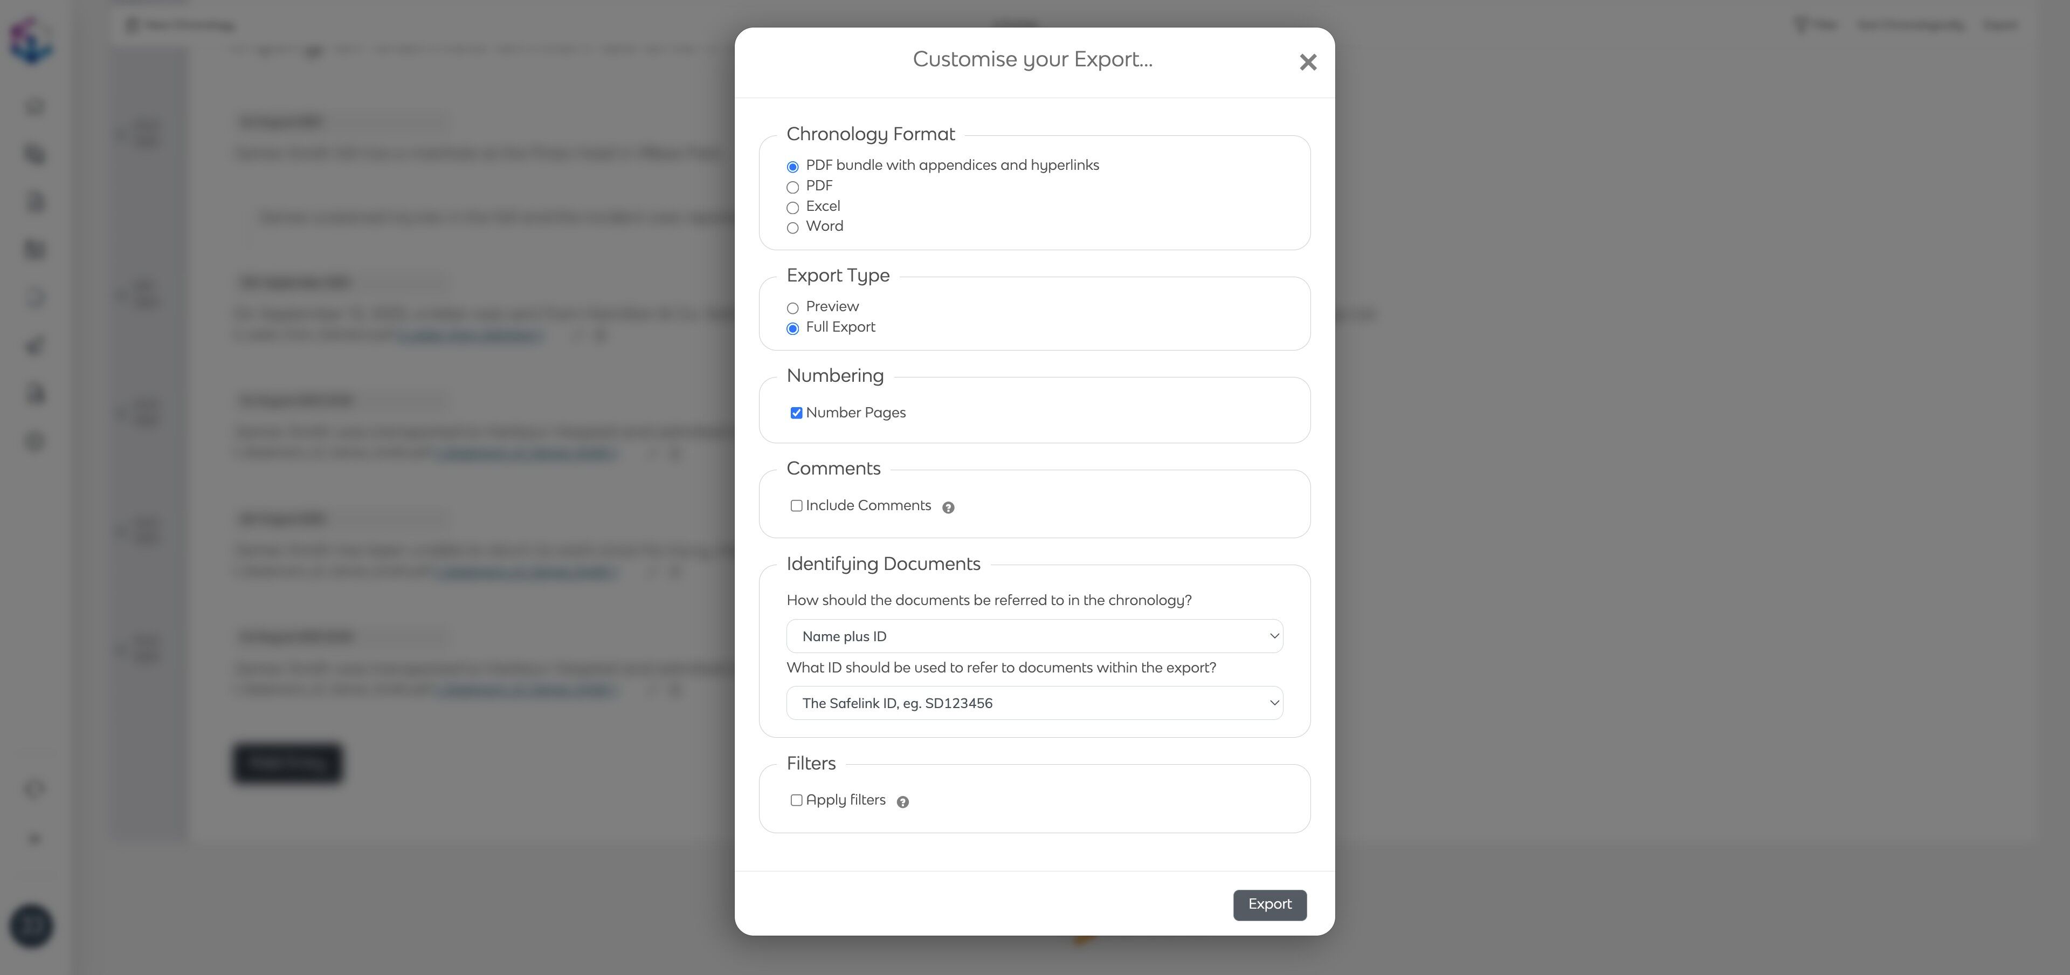Open the user avatar at bottom-left
Image resolution: width=2070 pixels, height=975 pixels.
pyautogui.click(x=31, y=925)
